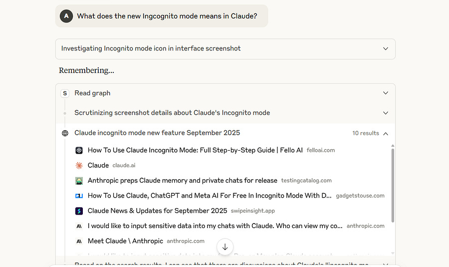Click the search results list scrollbar
The image size is (449, 267).
pos(393,185)
